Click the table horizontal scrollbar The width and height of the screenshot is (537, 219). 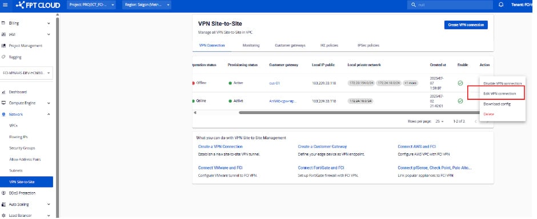(359, 112)
